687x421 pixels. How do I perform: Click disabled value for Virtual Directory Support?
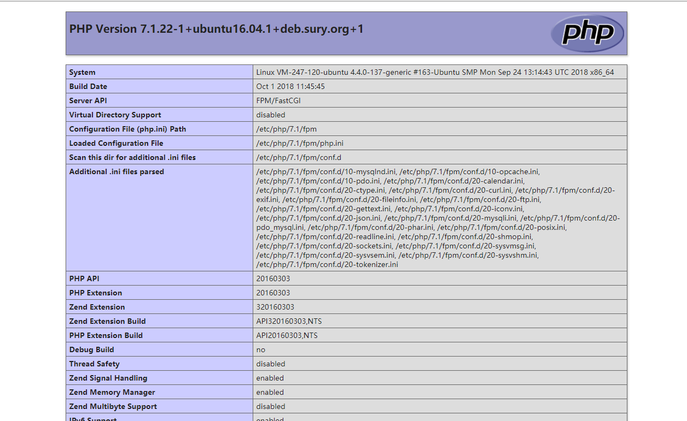point(271,115)
